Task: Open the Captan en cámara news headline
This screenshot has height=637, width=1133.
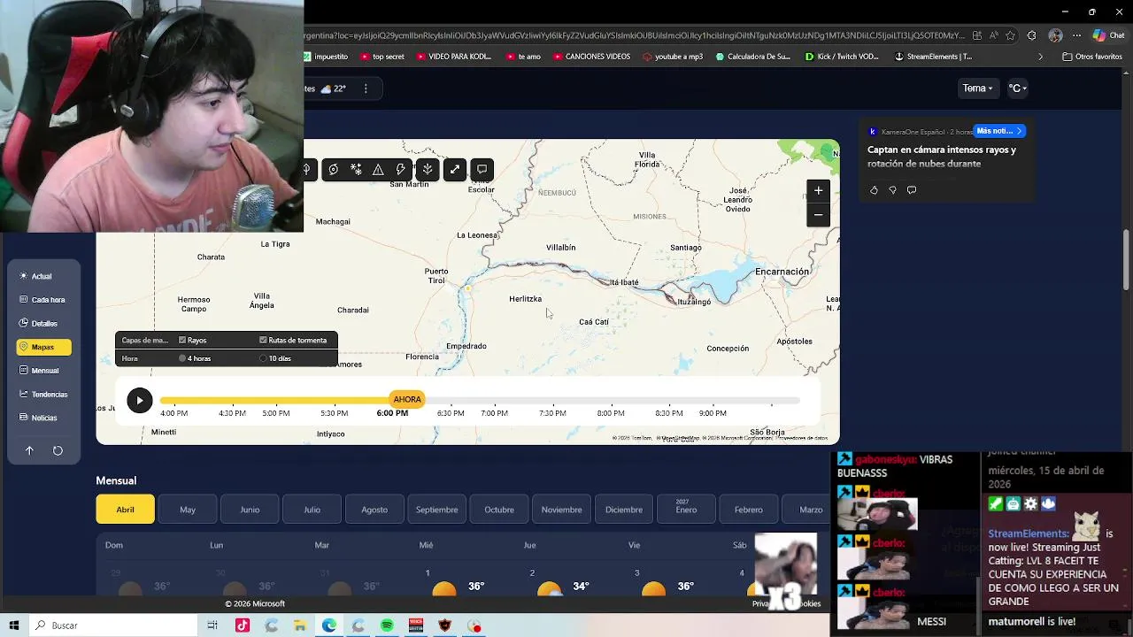Action: click(x=942, y=157)
